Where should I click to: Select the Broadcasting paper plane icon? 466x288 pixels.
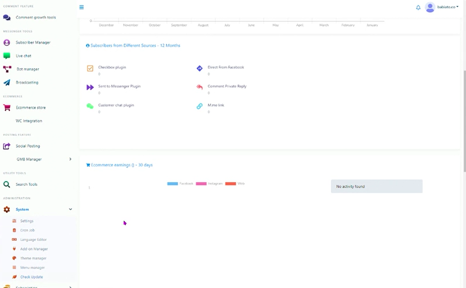(x=7, y=83)
